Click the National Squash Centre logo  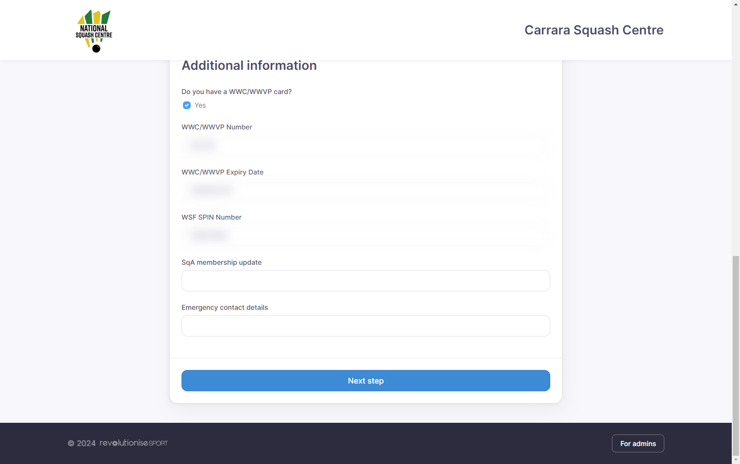click(x=94, y=31)
